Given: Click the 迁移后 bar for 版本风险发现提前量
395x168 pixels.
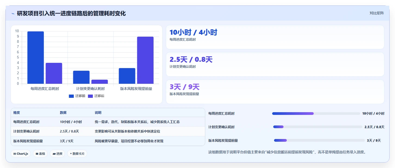Looking at the screenshot, I should tap(145, 60).
